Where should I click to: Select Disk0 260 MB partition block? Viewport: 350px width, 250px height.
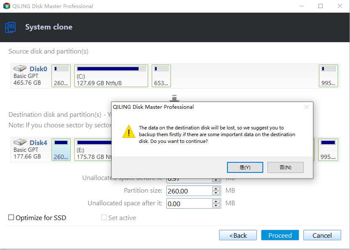61,76
